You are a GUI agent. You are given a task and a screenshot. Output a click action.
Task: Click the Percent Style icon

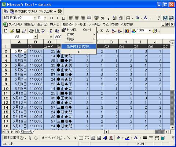103,18
